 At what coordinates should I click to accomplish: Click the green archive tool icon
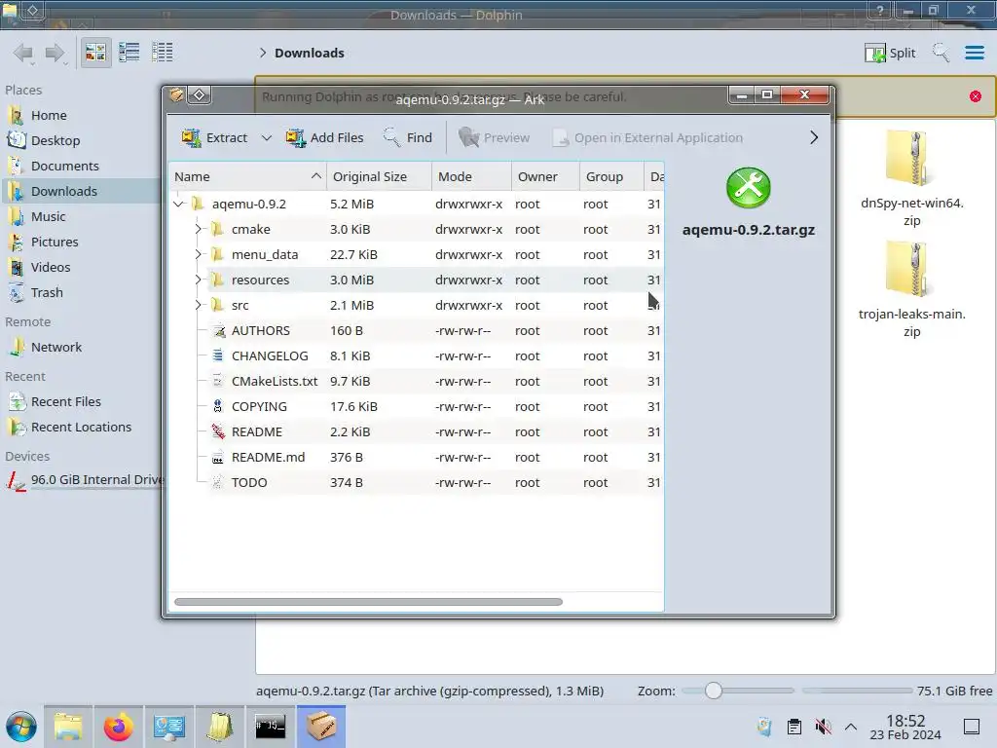(x=749, y=188)
